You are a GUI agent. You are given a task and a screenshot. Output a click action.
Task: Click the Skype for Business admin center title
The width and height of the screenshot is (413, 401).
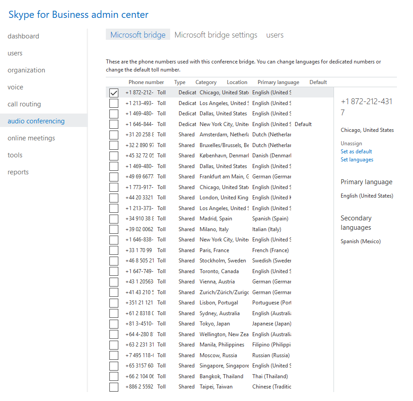pyautogui.click(x=78, y=14)
